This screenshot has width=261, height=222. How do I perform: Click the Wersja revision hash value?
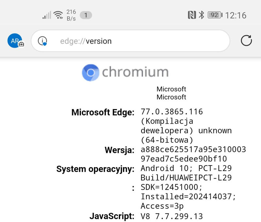click(193, 154)
